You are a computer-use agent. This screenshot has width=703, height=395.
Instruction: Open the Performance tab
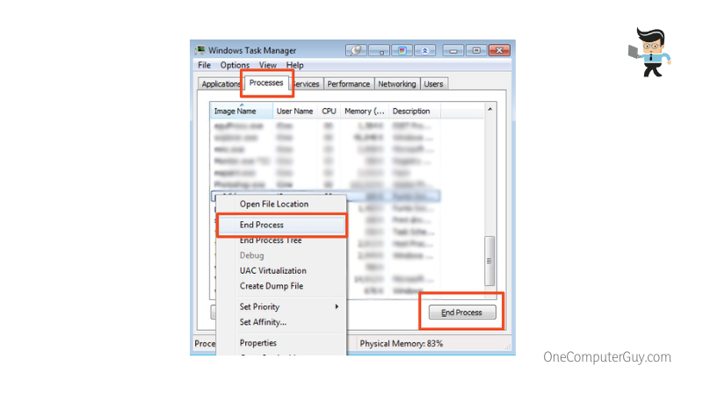coord(348,83)
